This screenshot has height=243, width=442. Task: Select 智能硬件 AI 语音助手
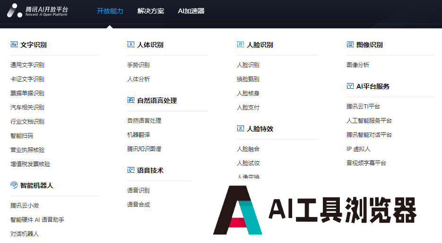point(37,220)
